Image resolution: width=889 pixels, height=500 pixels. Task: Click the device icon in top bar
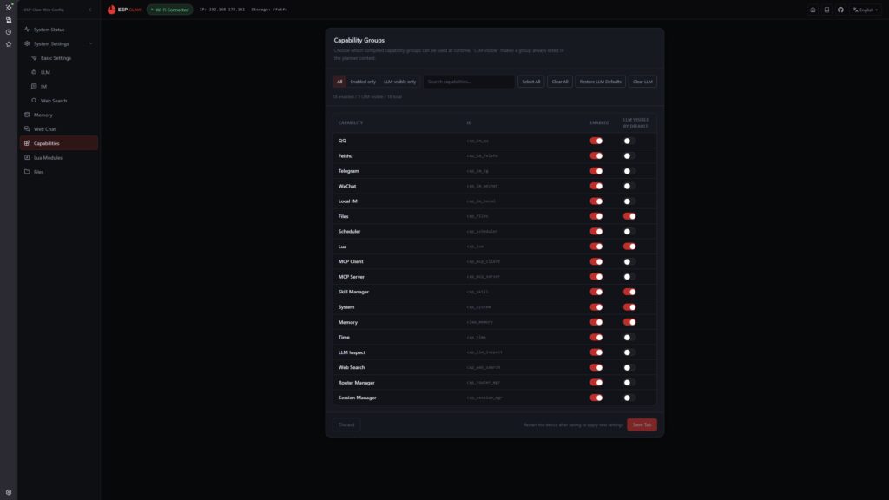click(826, 10)
